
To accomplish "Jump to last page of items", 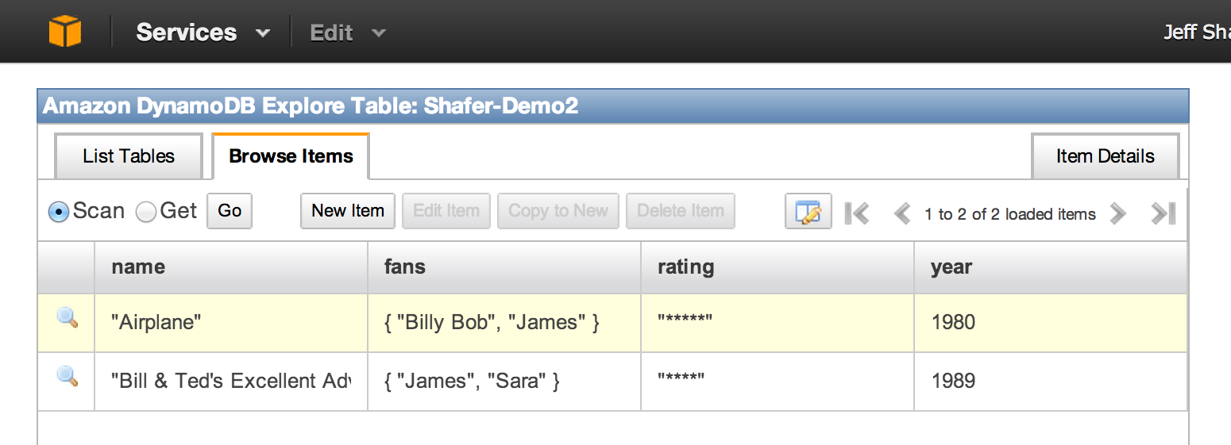I will [1163, 213].
